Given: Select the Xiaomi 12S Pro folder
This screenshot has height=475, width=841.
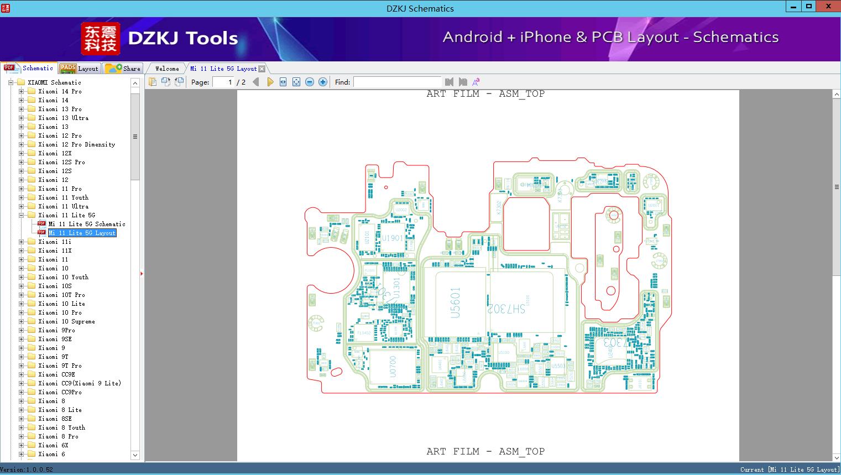Looking at the screenshot, I should click(x=62, y=162).
